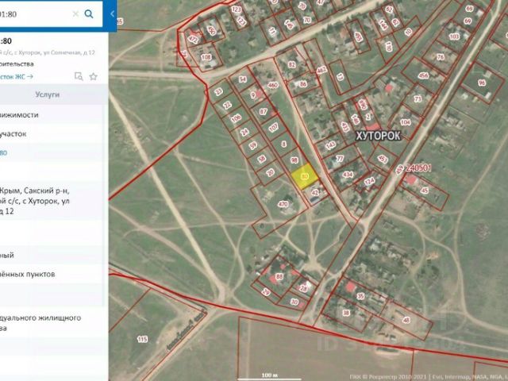This screenshot has height=381, width=508.
Task: Select parcel 28 on the map
Action: 303,288
